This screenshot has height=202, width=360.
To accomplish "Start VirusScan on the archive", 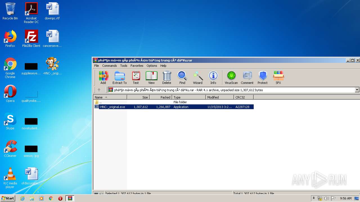I will pos(231,77).
